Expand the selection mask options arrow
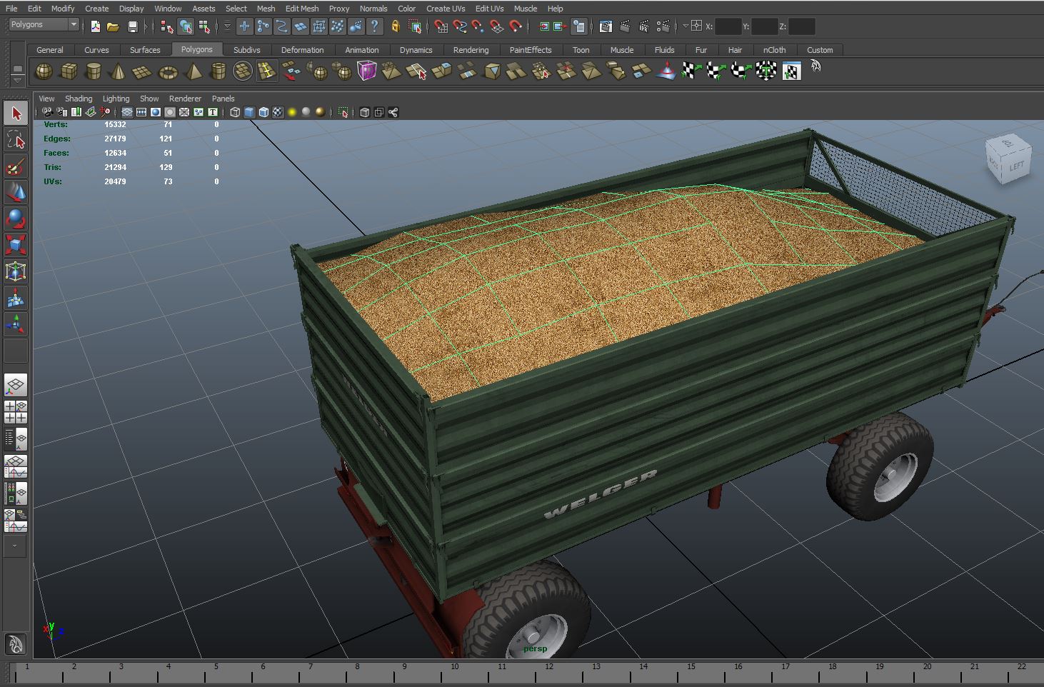Image resolution: width=1044 pixels, height=687 pixels. [227, 26]
